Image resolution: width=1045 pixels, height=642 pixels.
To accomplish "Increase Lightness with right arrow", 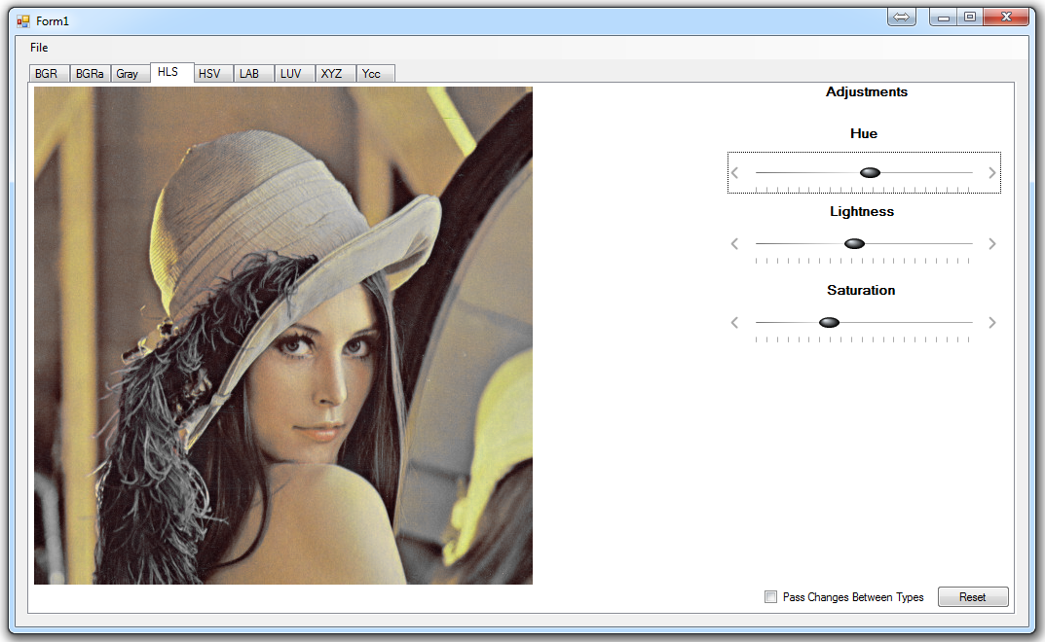I will pos(991,244).
